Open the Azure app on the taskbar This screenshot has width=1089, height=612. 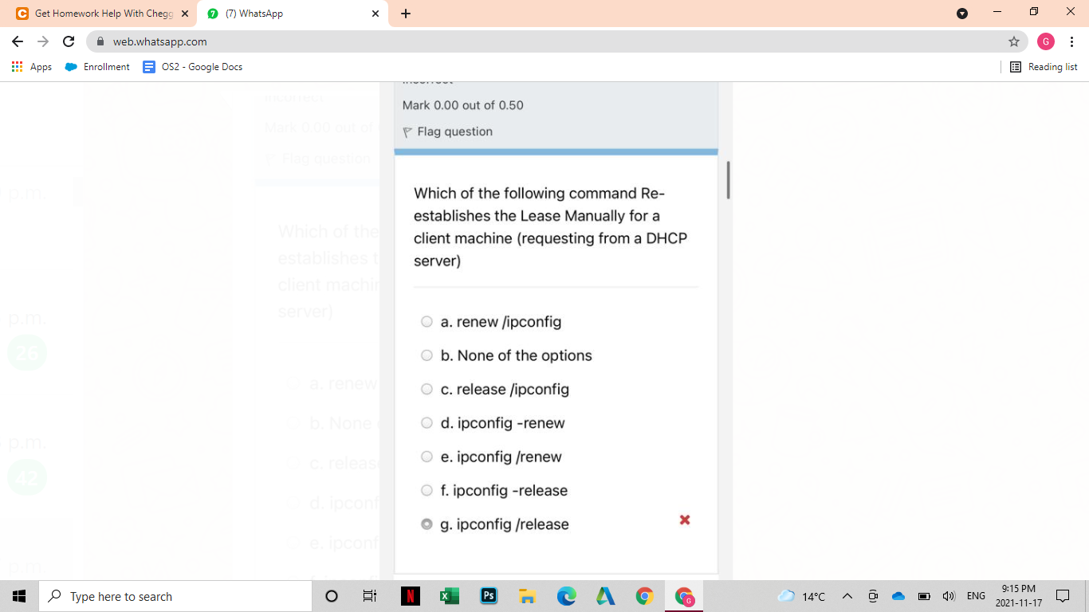click(605, 596)
